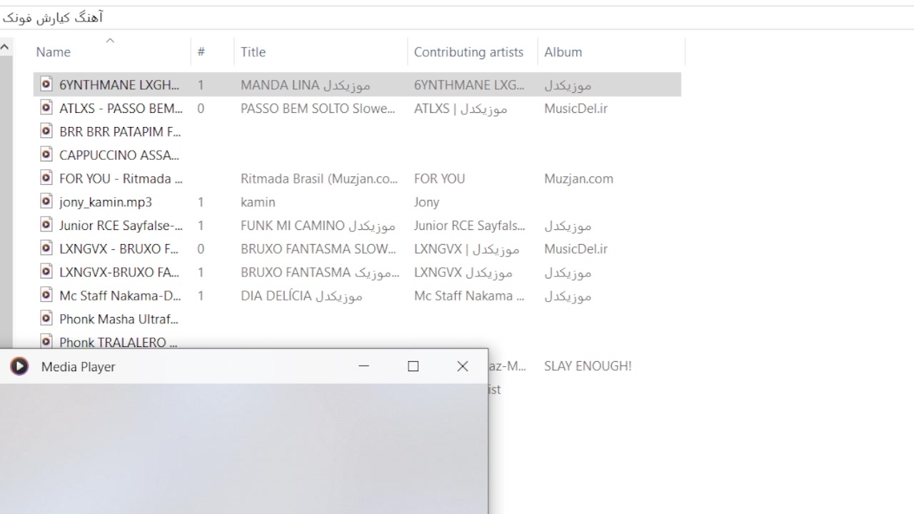Viewport: 914px width, 514px height.
Task: Click title PASSO BEM SOLTO Slowe...
Action: pos(318,109)
